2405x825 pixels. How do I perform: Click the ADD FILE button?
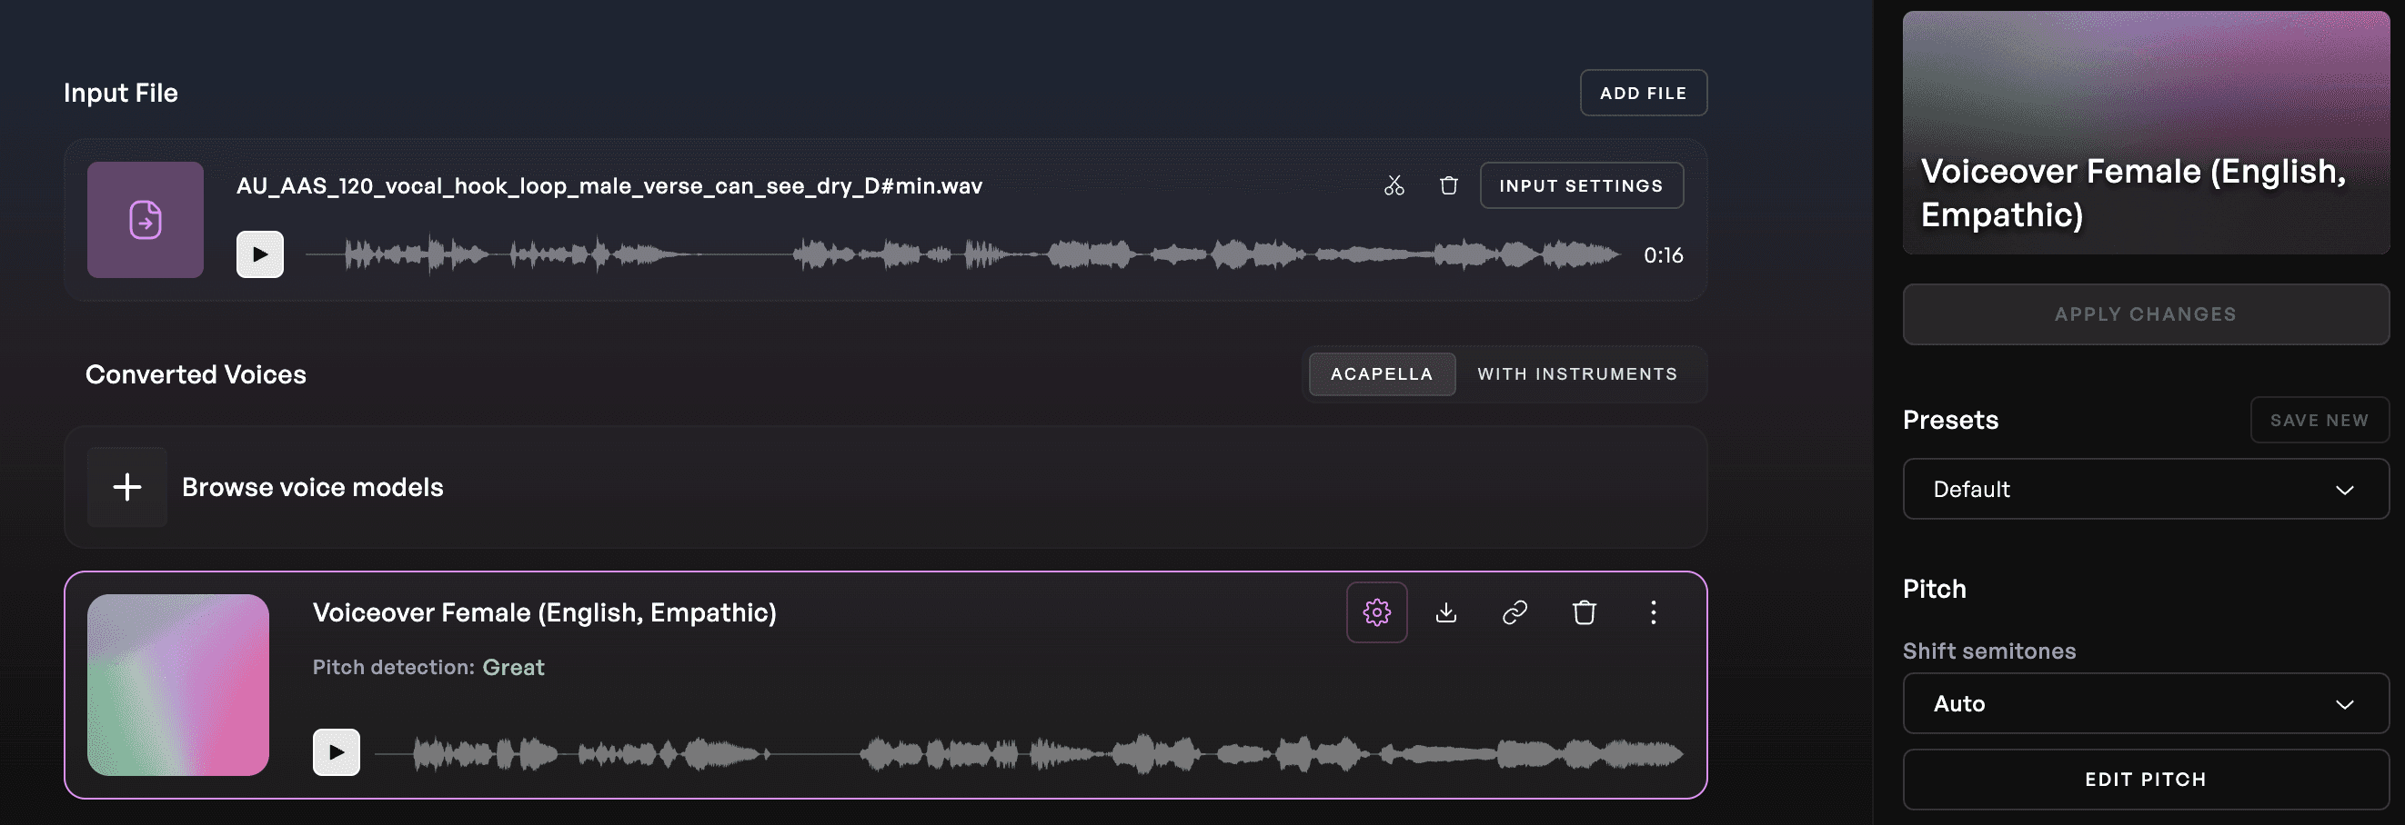[1643, 94]
